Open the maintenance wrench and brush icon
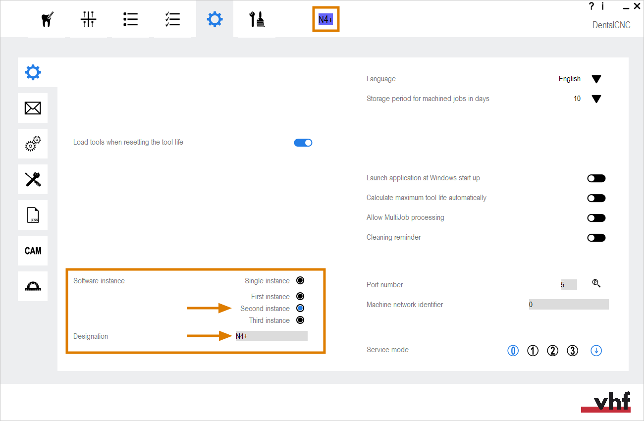 pyautogui.click(x=257, y=19)
